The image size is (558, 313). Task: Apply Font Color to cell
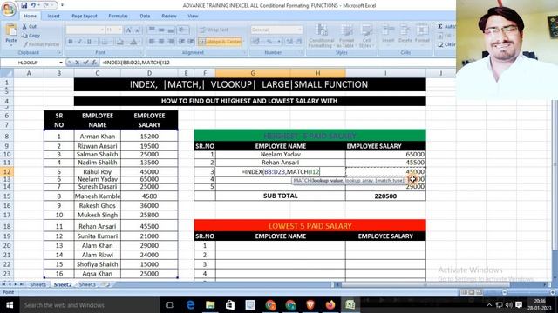click(x=133, y=42)
